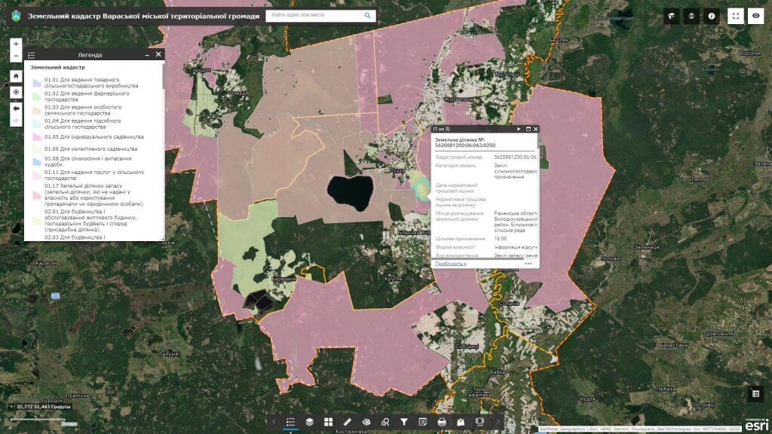772x434 pixels.
Task: Click the Legend panel list icon
Action: (x=32, y=55)
